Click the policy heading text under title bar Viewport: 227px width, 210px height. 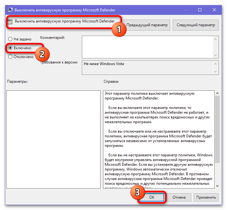click(65, 21)
